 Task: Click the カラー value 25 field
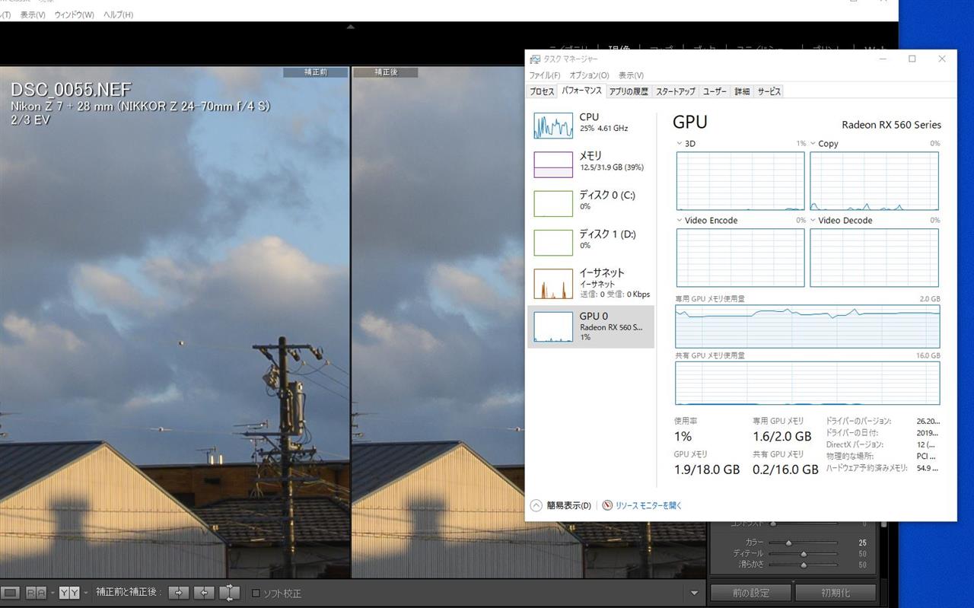(x=862, y=543)
